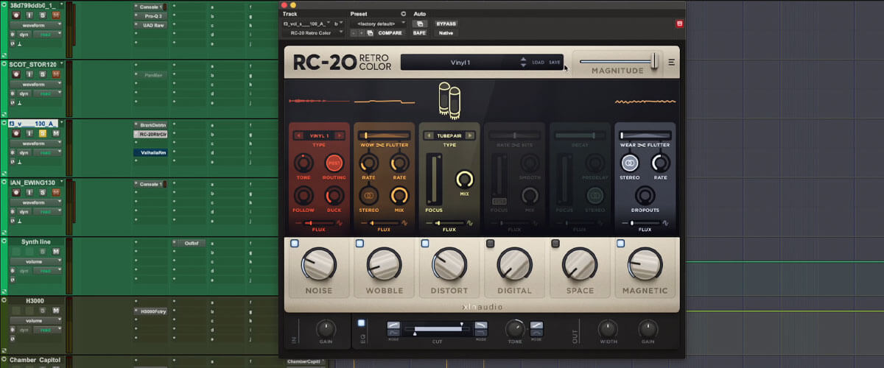Toggle the NOISE module on/off checkbox

click(295, 243)
